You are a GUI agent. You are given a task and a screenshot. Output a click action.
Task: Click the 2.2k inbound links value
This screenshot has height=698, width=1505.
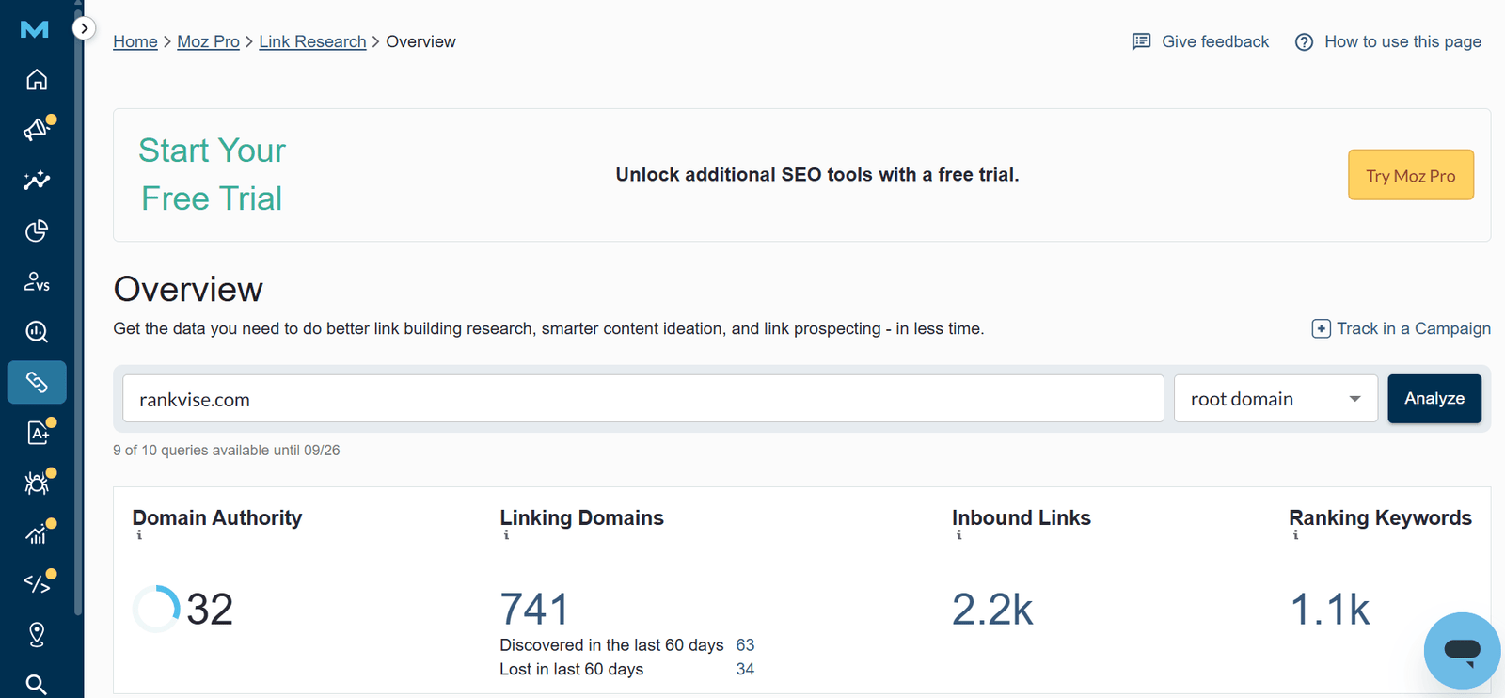[x=992, y=610]
